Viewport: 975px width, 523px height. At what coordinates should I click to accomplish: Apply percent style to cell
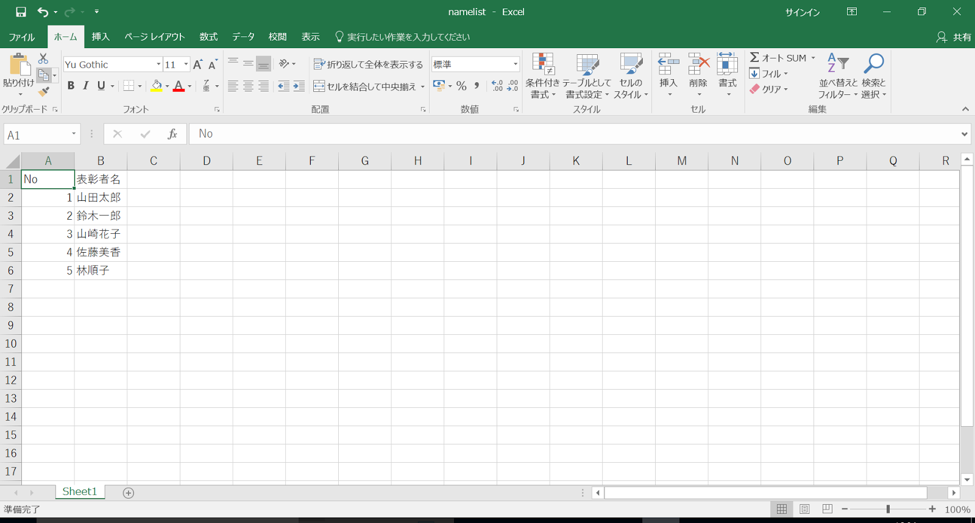(461, 86)
